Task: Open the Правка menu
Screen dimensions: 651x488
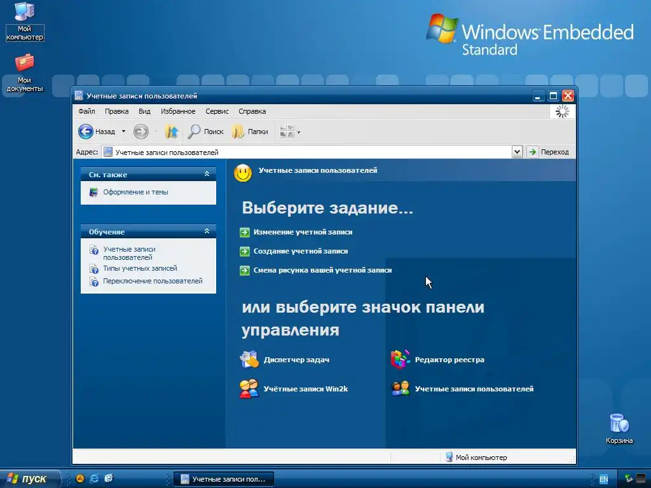Action: (x=117, y=111)
